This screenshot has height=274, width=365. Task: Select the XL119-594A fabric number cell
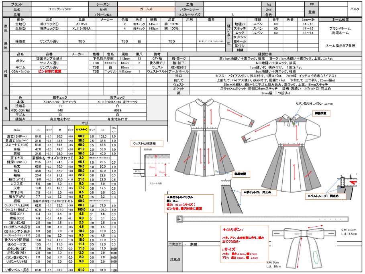82,28
